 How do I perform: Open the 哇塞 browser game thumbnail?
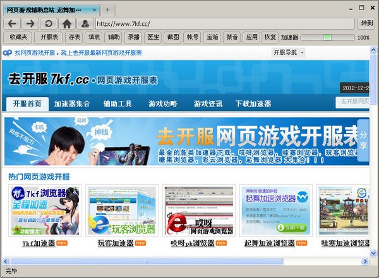tap(343, 211)
